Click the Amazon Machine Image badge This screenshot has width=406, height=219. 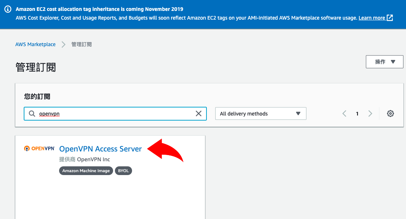pos(86,171)
